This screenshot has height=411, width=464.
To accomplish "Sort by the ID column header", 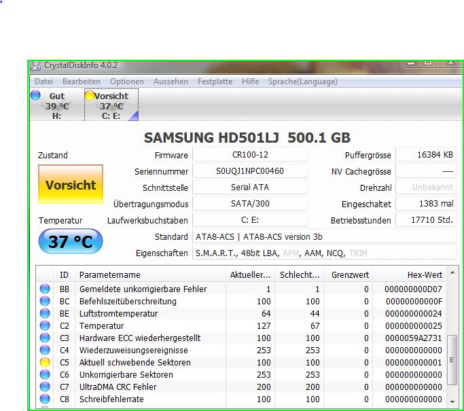I will tap(65, 274).
